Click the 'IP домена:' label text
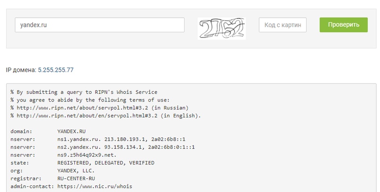 (x=21, y=70)
